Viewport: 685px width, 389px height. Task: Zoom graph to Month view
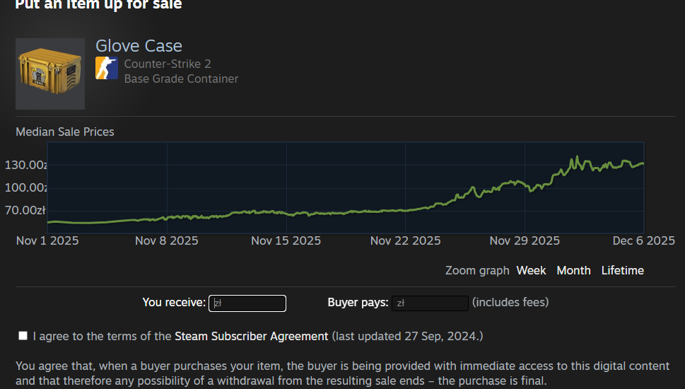(573, 270)
